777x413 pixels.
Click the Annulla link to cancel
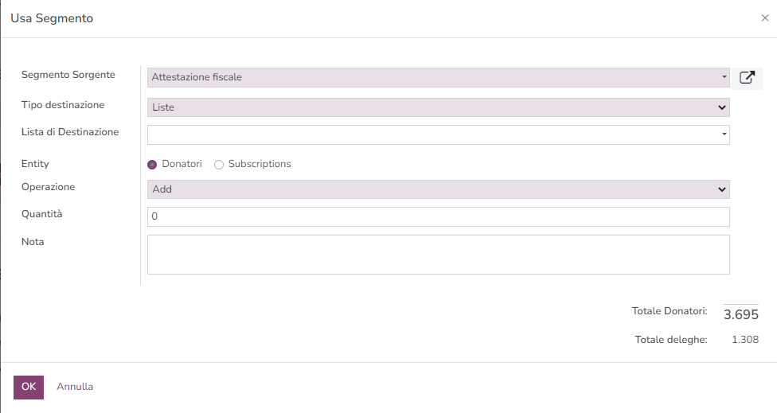(75, 387)
